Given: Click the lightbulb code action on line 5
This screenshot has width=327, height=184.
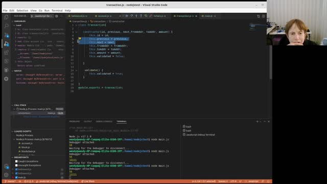Looking at the screenshot, I should coord(80,39).
